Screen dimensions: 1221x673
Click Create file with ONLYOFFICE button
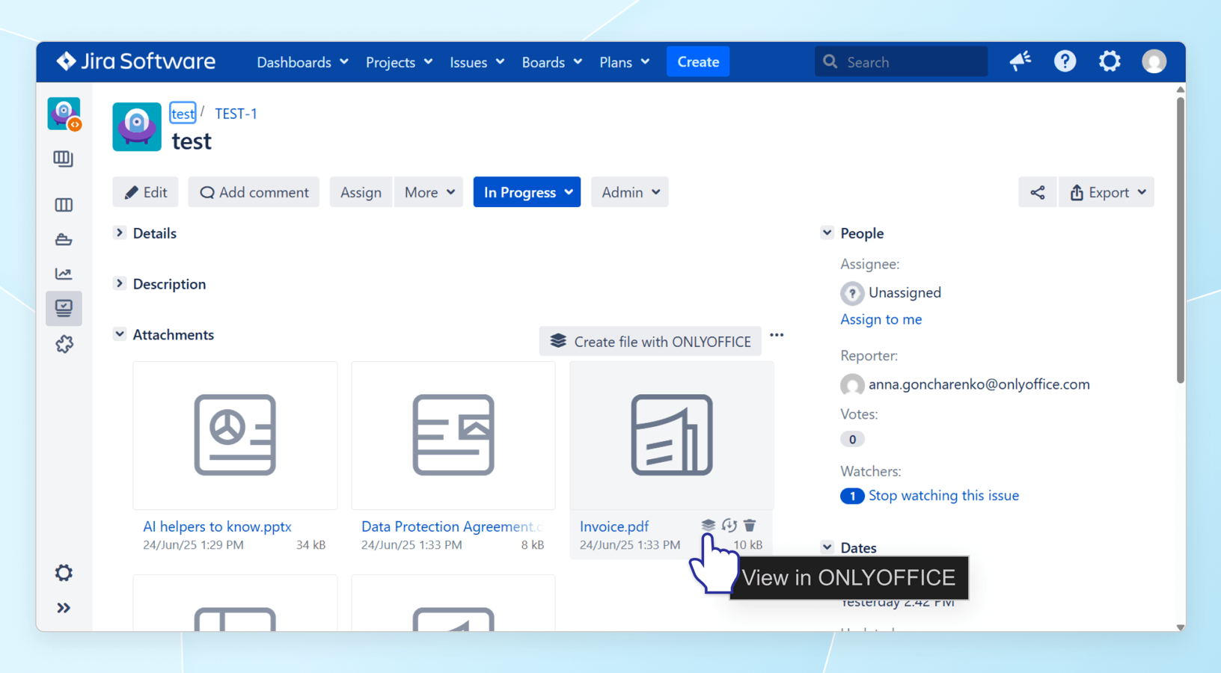[650, 342]
